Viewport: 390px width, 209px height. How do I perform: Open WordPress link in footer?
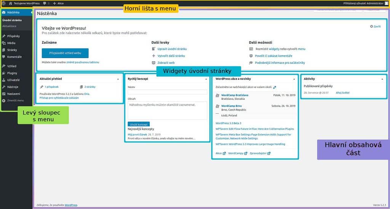71,205
